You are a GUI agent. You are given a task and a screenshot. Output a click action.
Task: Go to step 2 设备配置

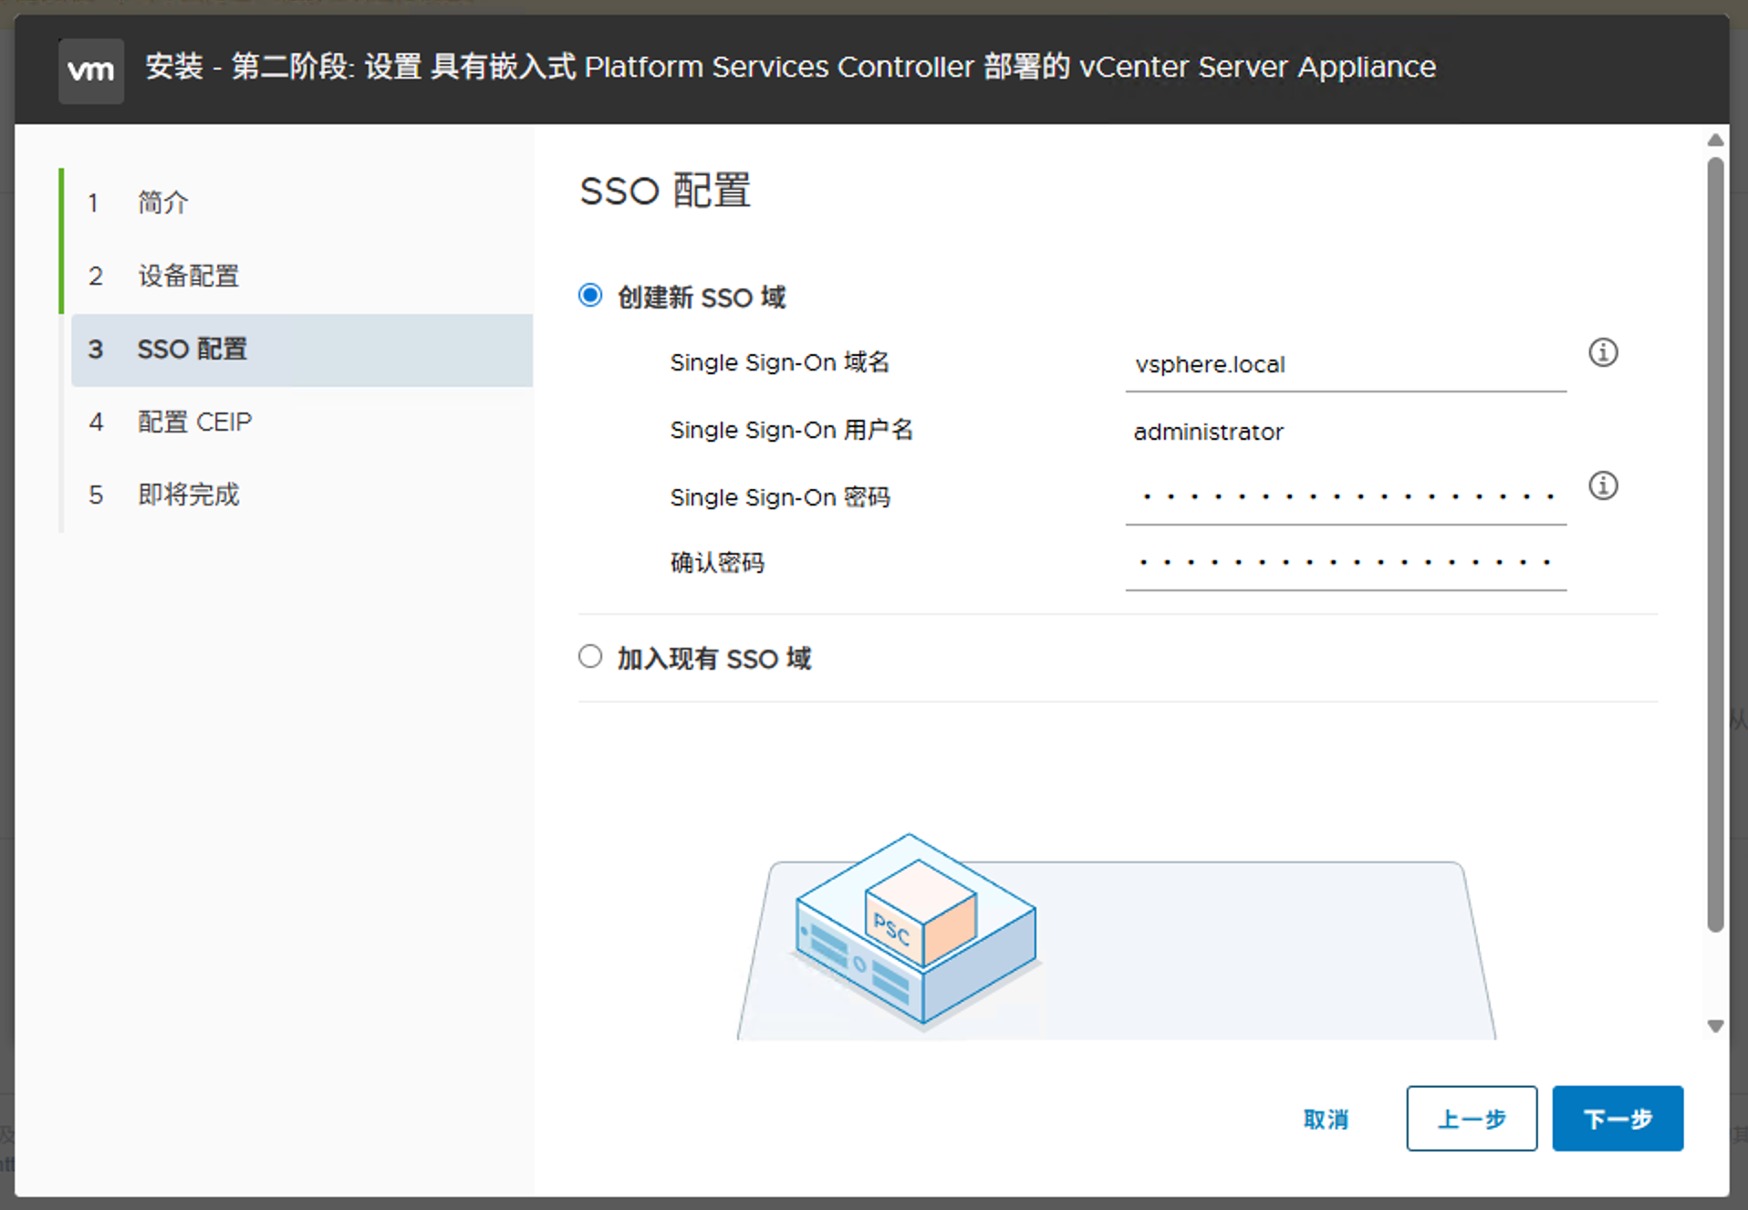click(302, 276)
